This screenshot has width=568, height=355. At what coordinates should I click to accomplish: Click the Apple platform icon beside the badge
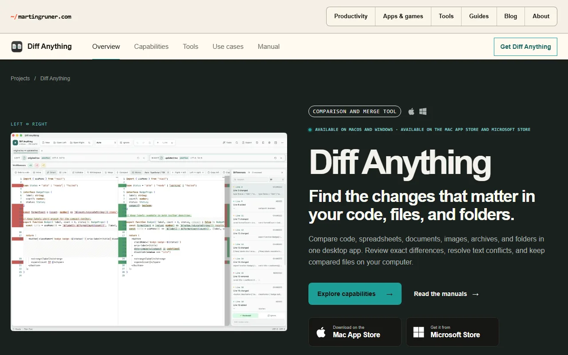point(411,111)
